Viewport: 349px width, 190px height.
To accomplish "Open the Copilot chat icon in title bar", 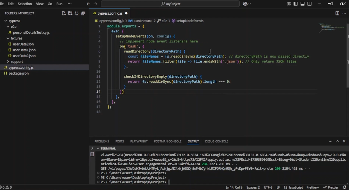I will point(245,4).
